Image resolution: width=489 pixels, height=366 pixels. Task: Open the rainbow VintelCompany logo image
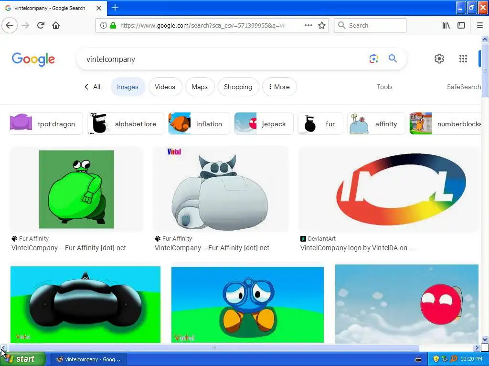coord(389,189)
